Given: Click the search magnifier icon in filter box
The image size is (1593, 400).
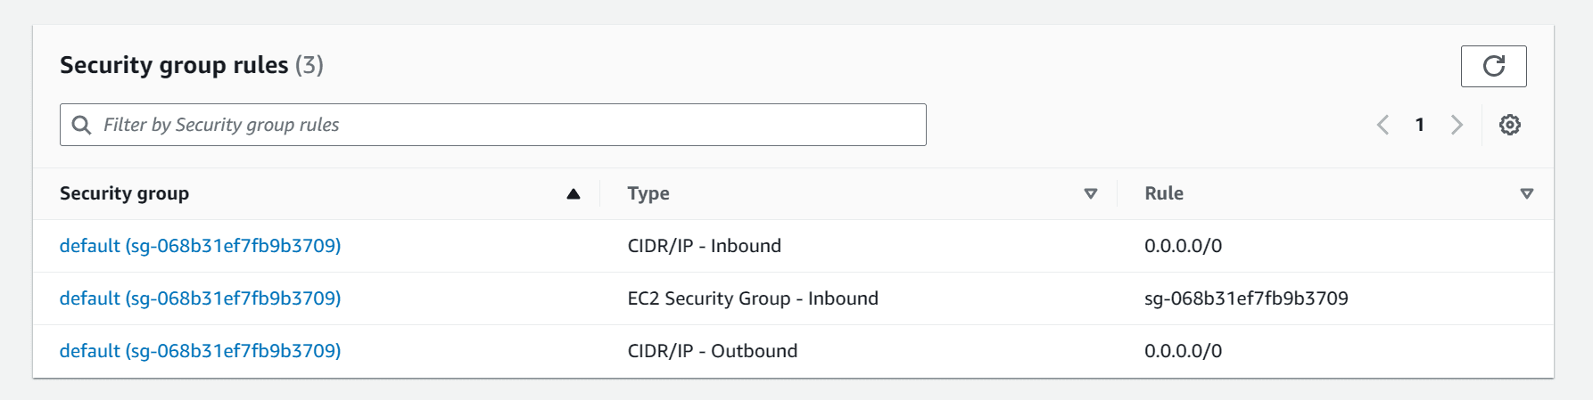Looking at the screenshot, I should coord(81,125).
